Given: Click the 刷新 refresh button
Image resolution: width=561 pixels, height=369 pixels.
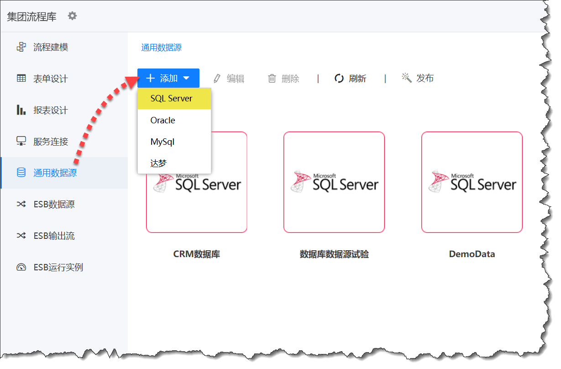Looking at the screenshot, I should 351,79.
